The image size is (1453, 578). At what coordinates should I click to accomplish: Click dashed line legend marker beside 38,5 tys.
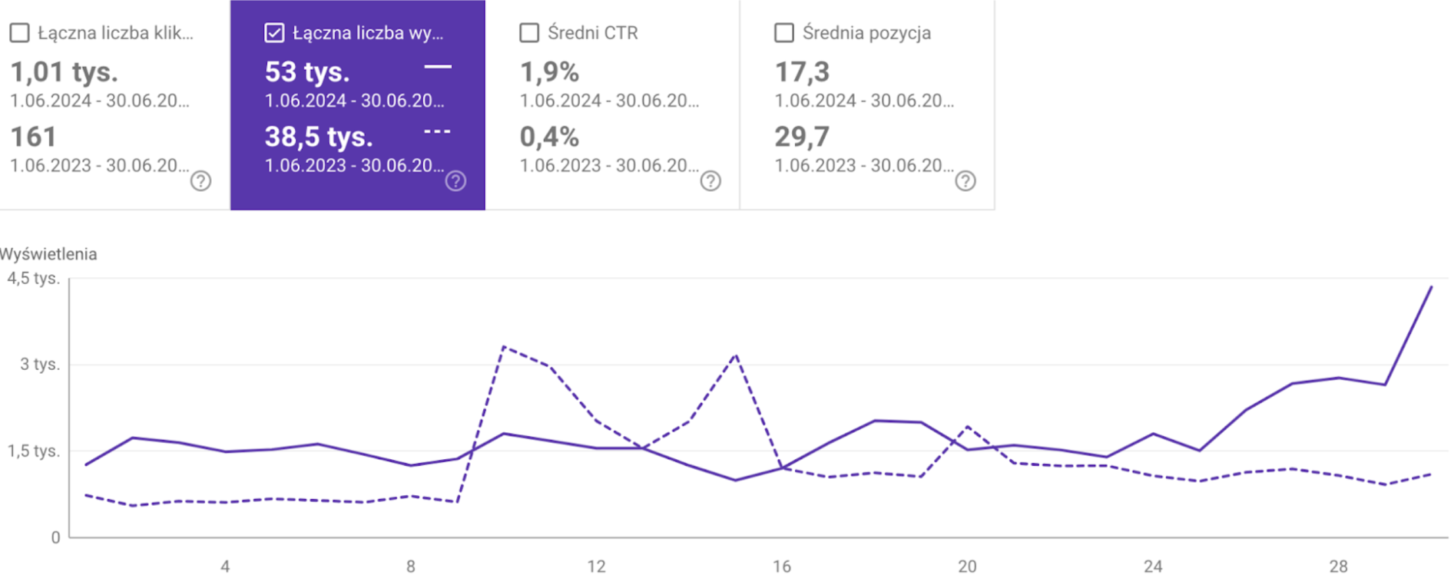point(437,131)
